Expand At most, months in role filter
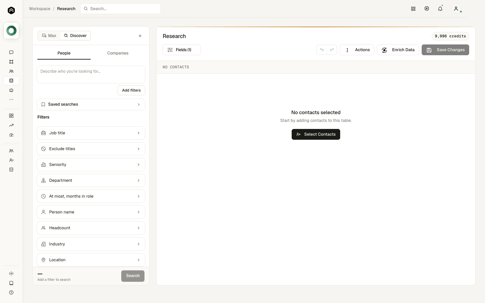Viewport: 485px width, 303px height. point(91,196)
